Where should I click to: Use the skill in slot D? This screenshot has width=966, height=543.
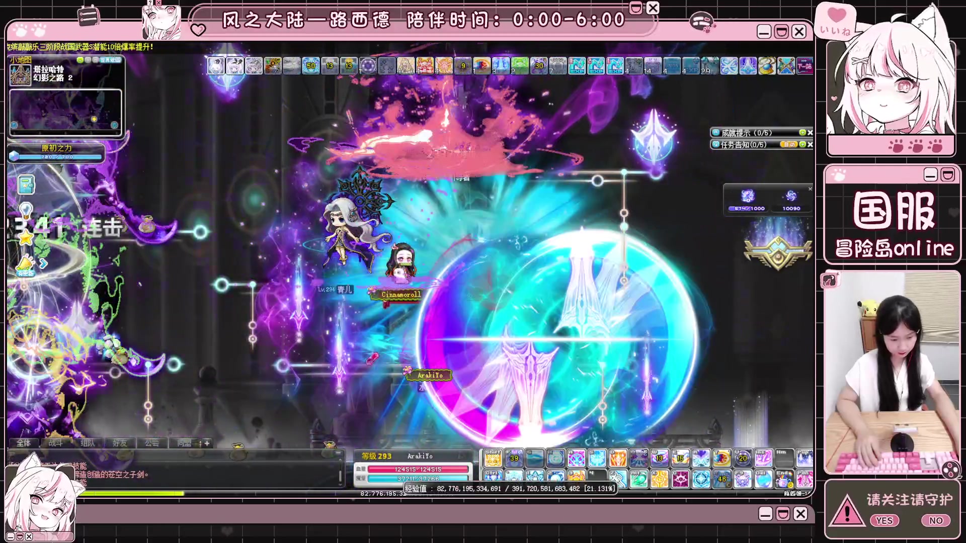pyautogui.click(x=618, y=458)
